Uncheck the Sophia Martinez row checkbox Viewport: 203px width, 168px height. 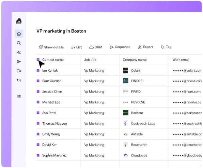point(38,155)
